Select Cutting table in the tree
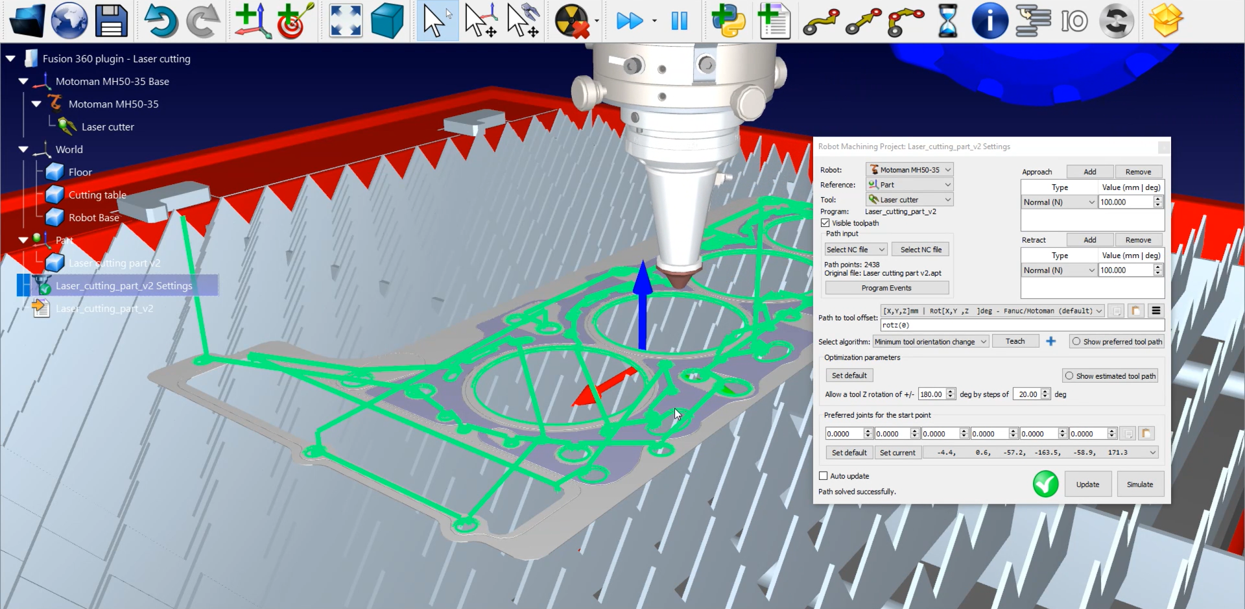The image size is (1245, 609). 97,195
